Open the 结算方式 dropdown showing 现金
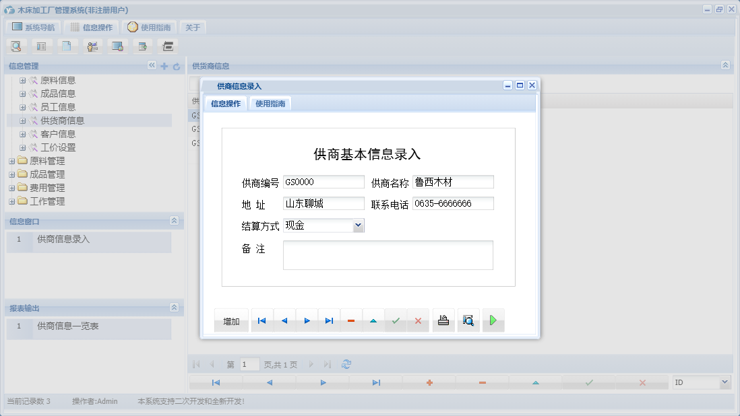The height and width of the screenshot is (416, 740). click(359, 226)
